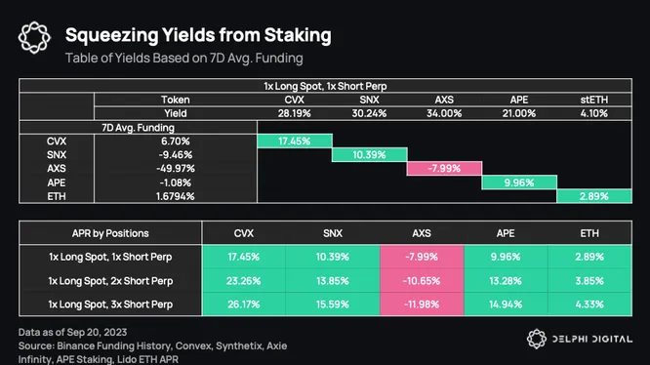Select the -11.98% AXS cell in lower table
Viewport: 650px width, 365px height.
[x=422, y=304]
